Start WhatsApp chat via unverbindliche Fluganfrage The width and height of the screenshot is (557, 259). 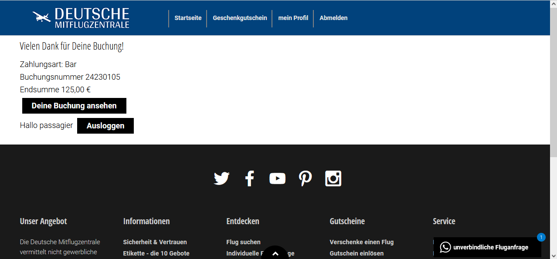(487, 247)
